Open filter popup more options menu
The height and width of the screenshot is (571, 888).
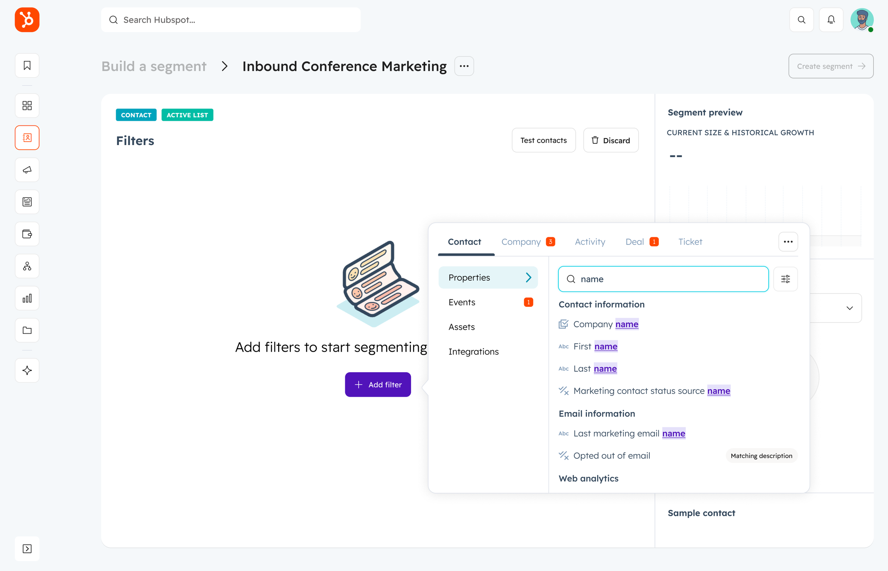coord(787,242)
